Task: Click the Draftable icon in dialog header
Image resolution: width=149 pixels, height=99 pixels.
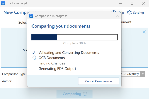Action: 31,16
